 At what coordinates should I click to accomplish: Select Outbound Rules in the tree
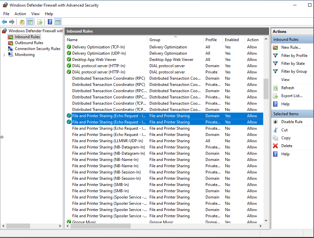pos(29,43)
